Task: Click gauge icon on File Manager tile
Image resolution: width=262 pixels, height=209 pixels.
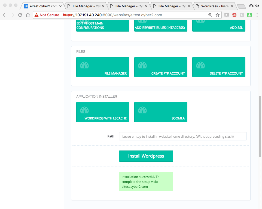Action: (84, 65)
